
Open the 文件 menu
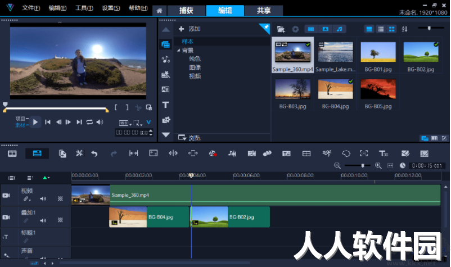[31, 8]
